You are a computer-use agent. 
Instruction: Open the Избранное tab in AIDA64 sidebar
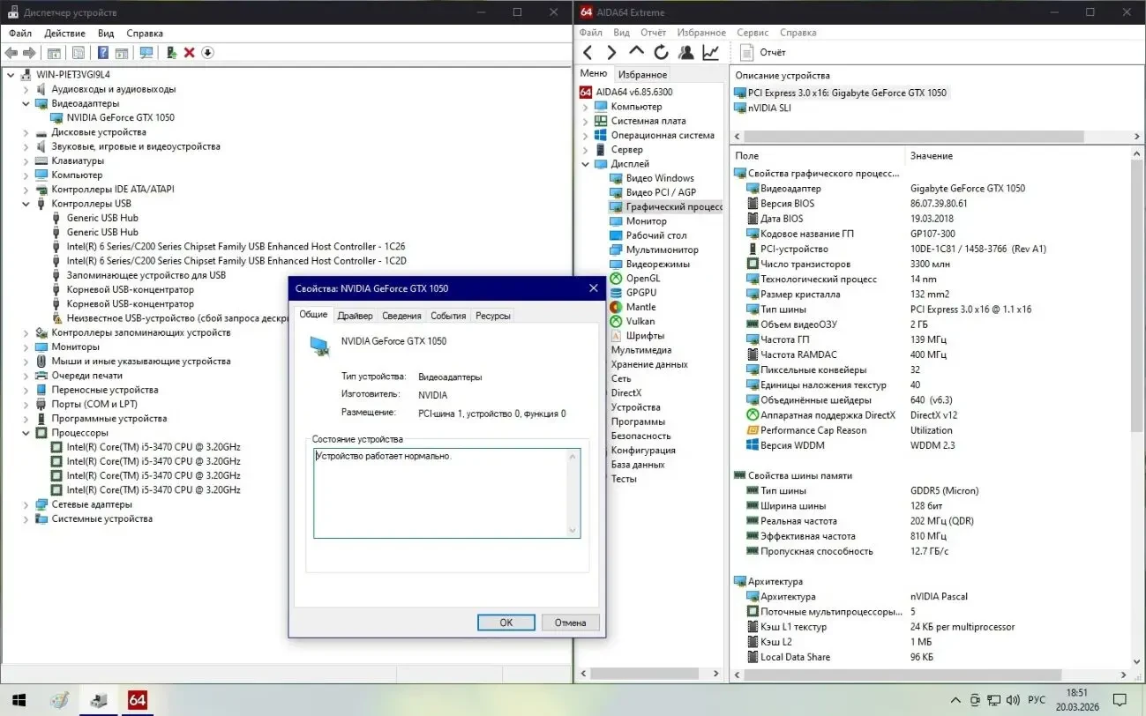tap(642, 75)
